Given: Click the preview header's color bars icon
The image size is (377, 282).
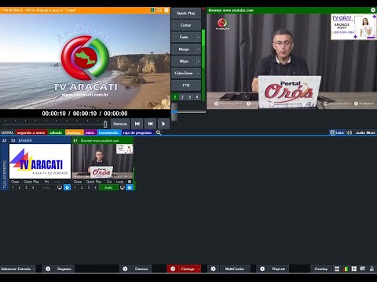Looking at the screenshot, I should (152, 10).
